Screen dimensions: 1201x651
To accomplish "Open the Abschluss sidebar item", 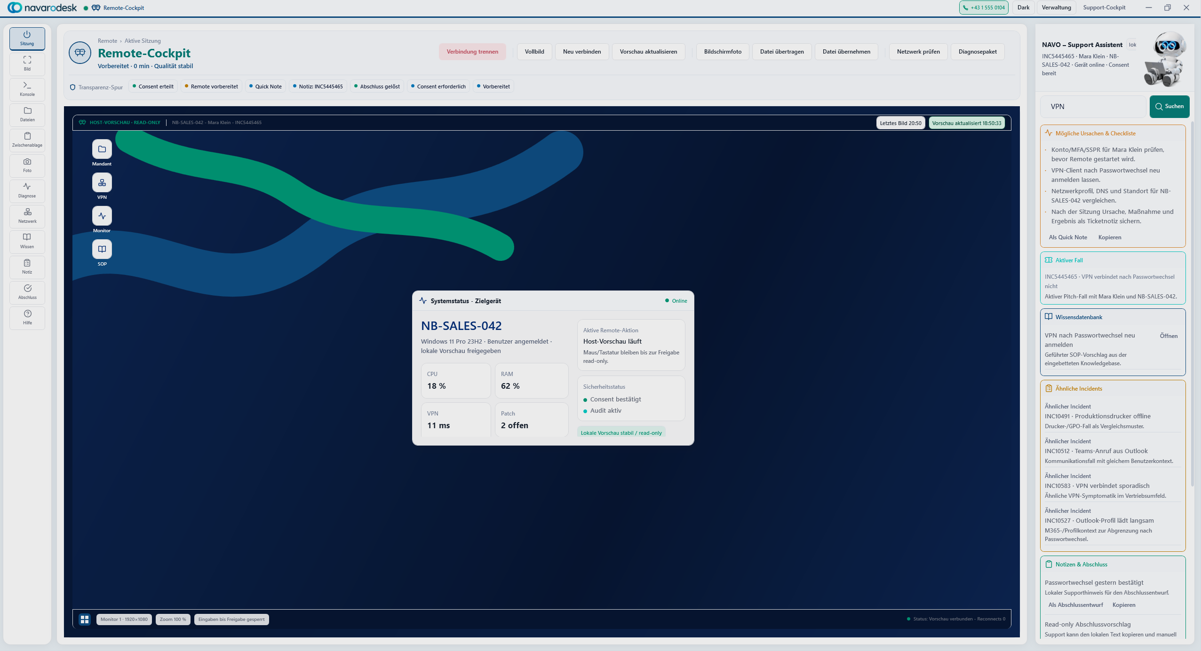I will pos(27,292).
